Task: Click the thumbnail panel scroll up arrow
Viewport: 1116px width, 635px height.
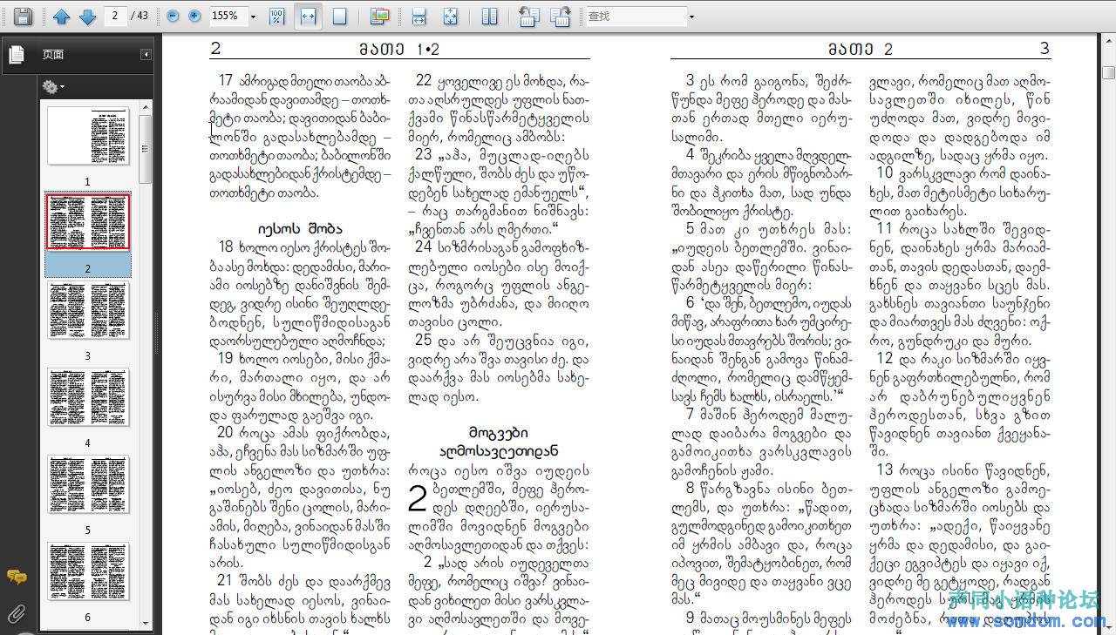Action: coord(146,108)
